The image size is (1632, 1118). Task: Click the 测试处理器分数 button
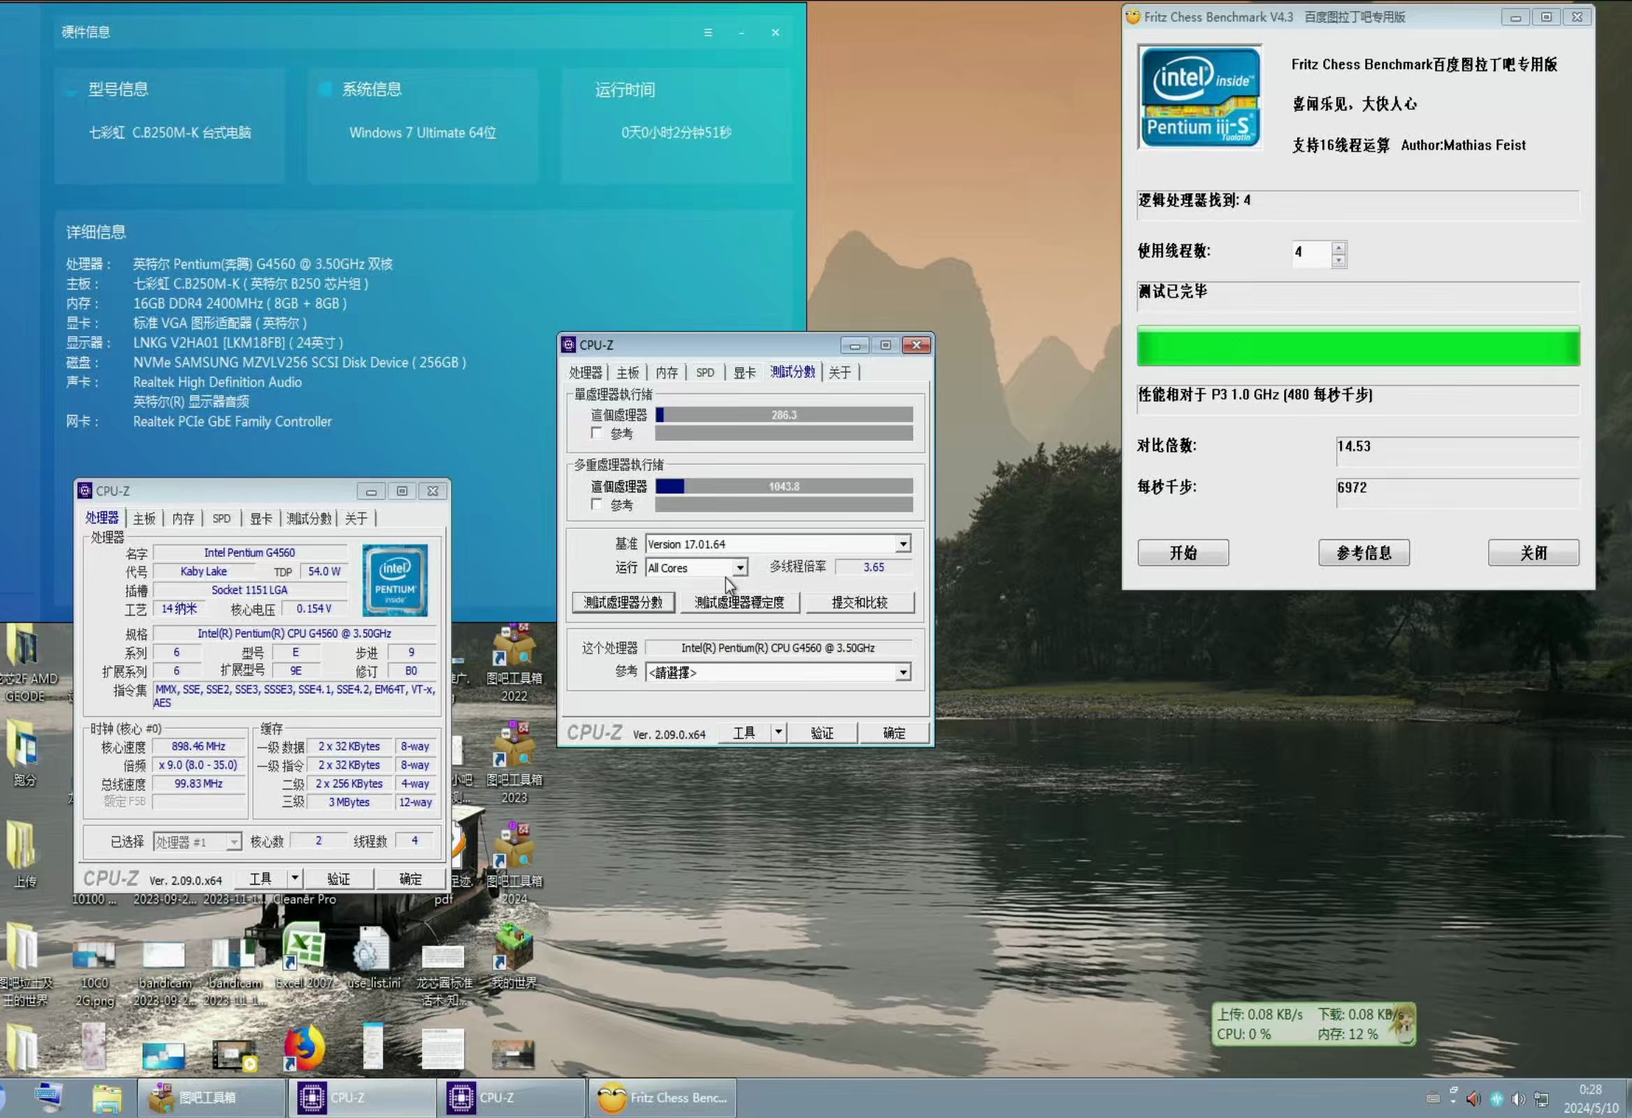pyautogui.click(x=623, y=602)
